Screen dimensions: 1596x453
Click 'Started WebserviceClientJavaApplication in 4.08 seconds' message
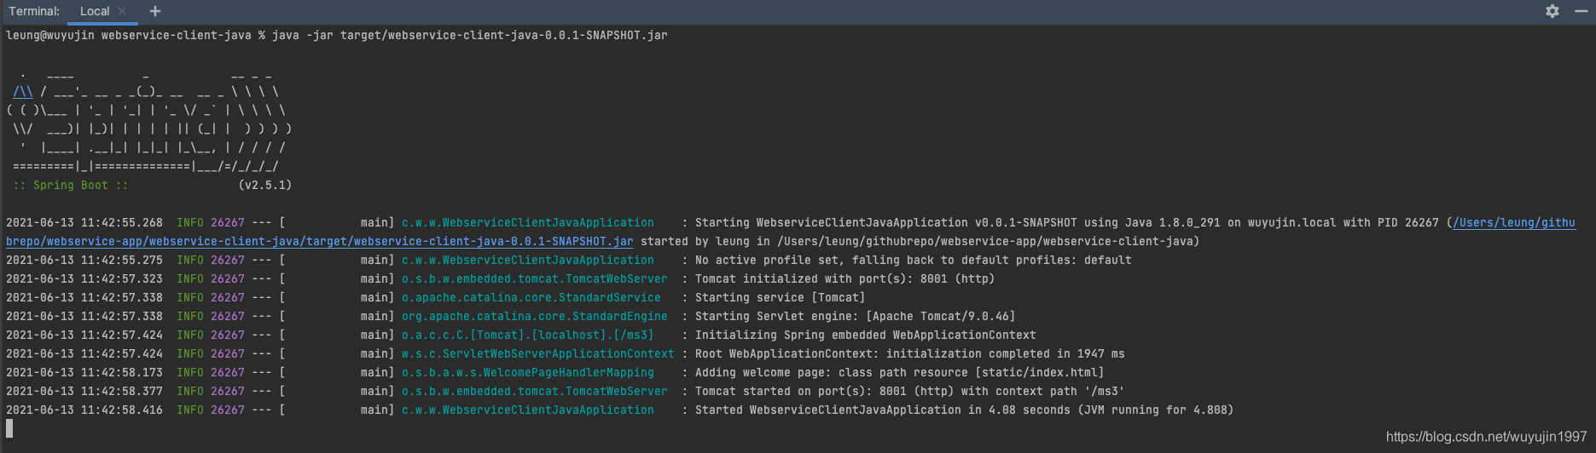coord(964,410)
